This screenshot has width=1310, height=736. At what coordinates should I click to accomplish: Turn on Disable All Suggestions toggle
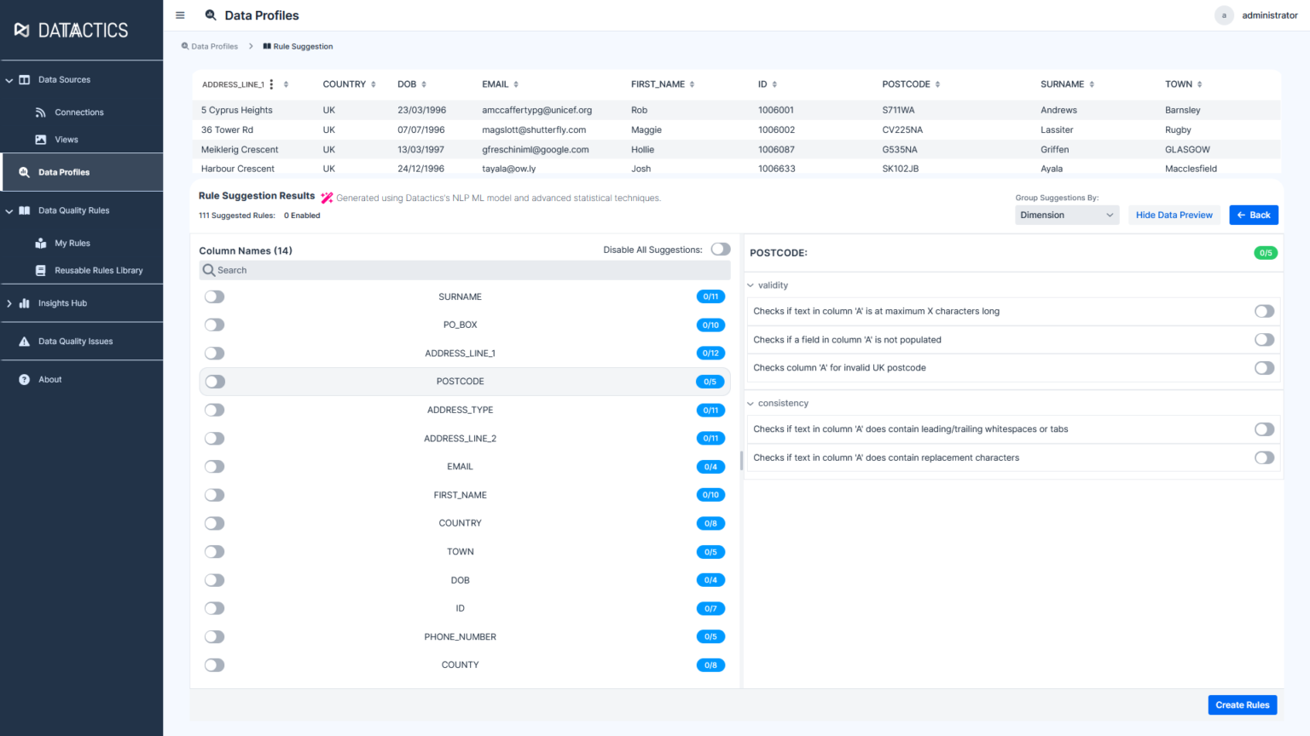720,249
